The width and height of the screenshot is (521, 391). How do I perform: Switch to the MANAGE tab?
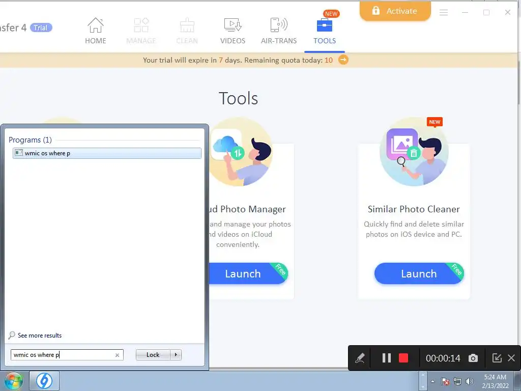pos(141,31)
